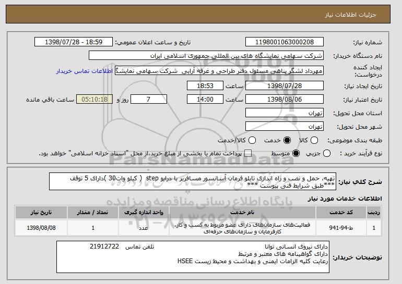Open the buyer contact information link

(x=85, y=71)
